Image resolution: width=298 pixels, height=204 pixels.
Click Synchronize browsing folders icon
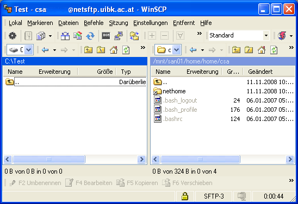[x=134, y=36]
